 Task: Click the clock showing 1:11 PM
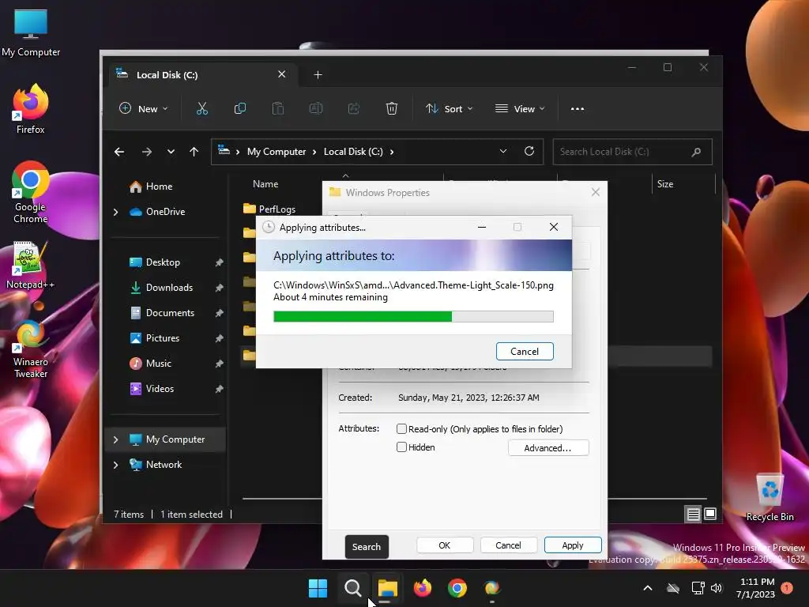(756, 582)
